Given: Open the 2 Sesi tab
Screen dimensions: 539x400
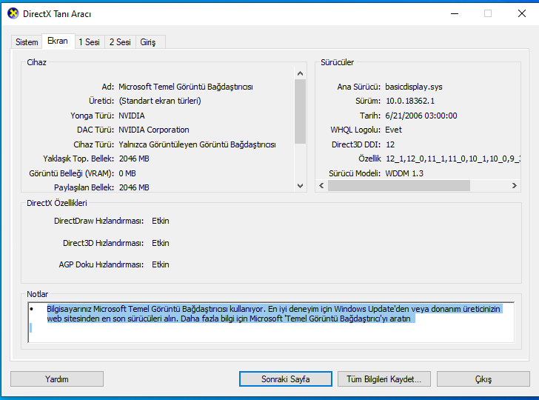Looking at the screenshot, I should 120,42.
